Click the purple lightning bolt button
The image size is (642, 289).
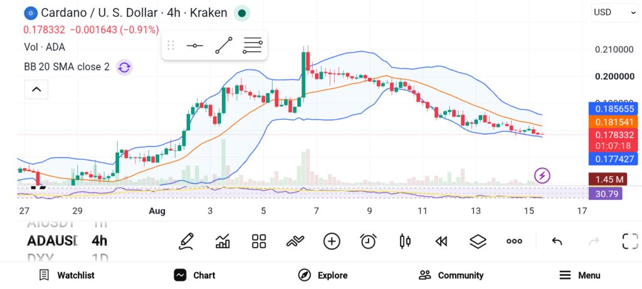tap(542, 176)
